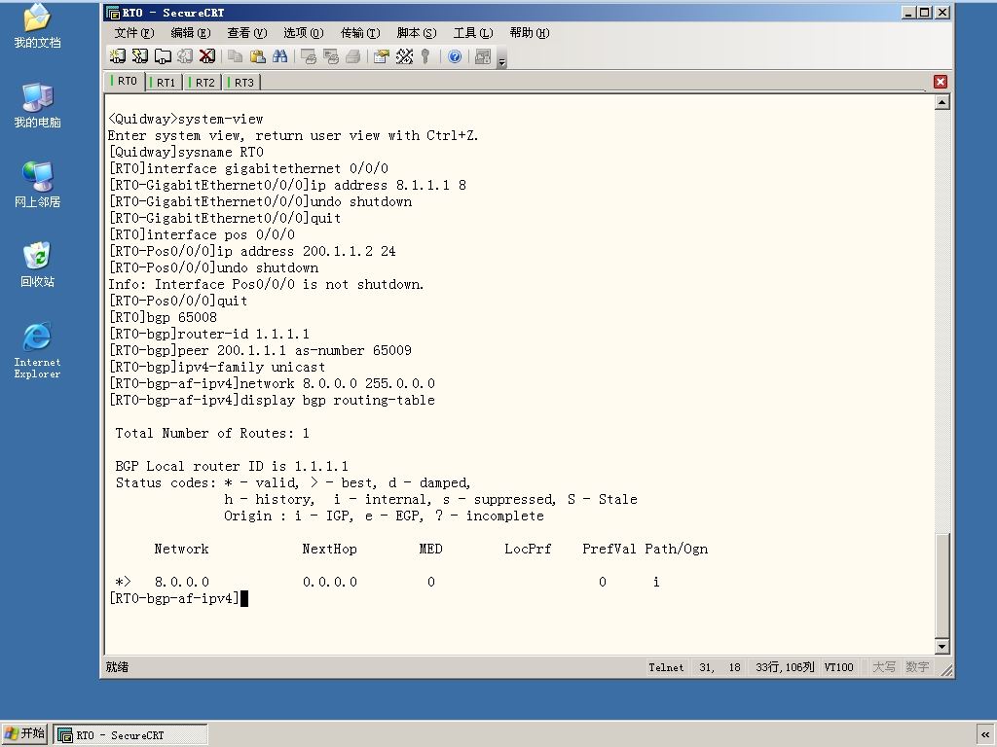This screenshot has width=997, height=747.
Task: Click the grayed Reconnect icon
Action: [x=185, y=56]
